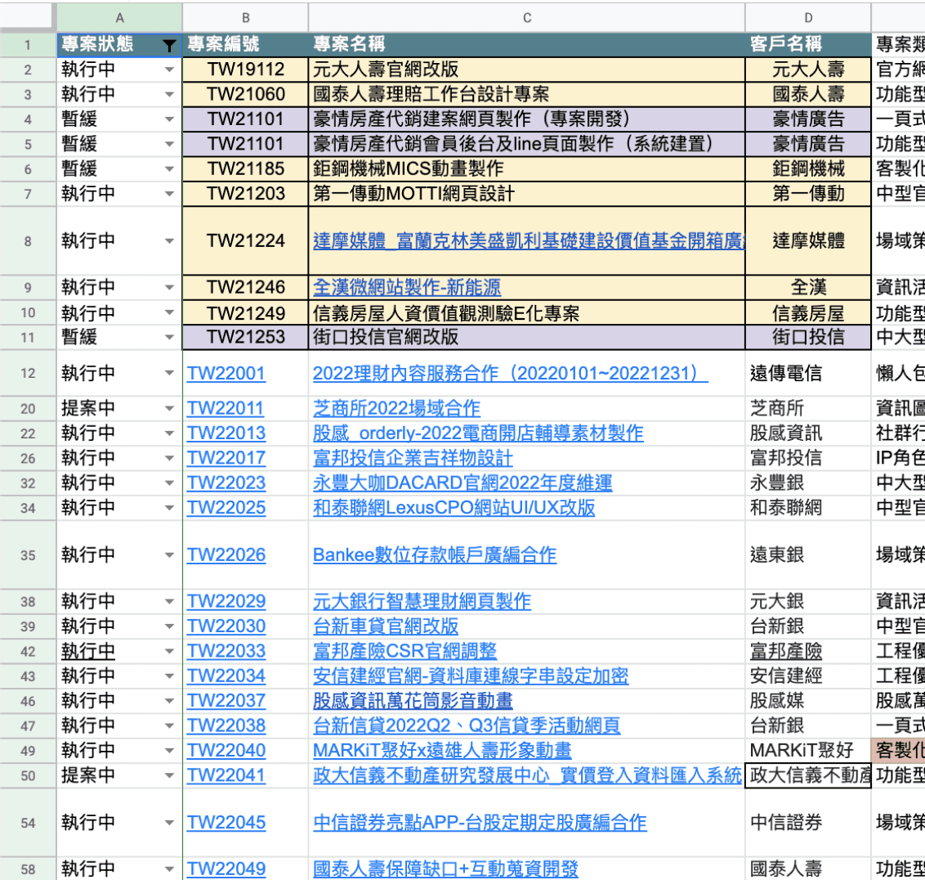Screen dimensions: 925x880
Task: Open the TW22017 project number link
Action: click(226, 458)
